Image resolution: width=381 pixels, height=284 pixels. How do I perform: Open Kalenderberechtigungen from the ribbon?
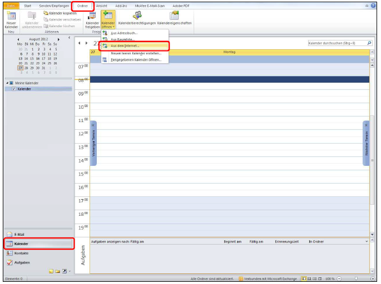pos(137,18)
